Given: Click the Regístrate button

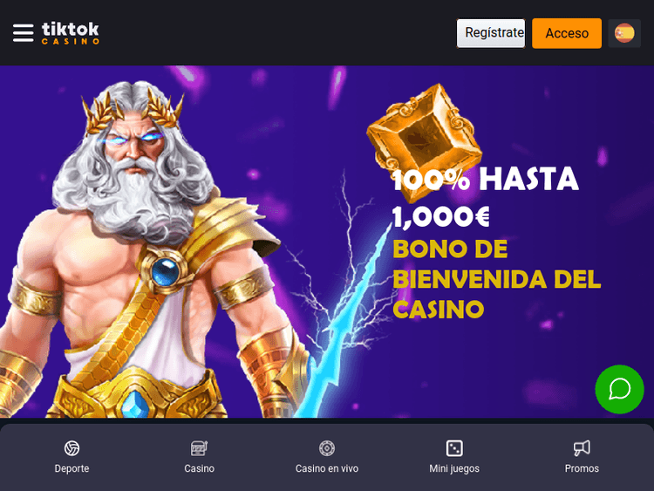Looking at the screenshot, I should (x=491, y=33).
